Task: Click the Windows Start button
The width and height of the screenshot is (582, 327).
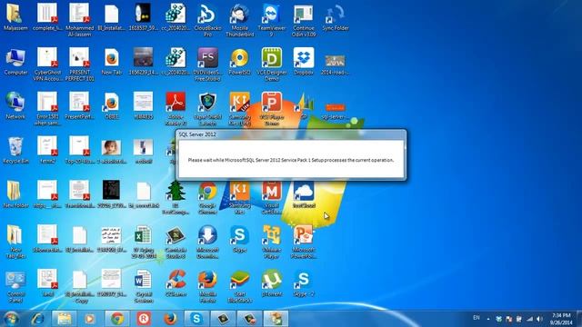Action: [11, 319]
